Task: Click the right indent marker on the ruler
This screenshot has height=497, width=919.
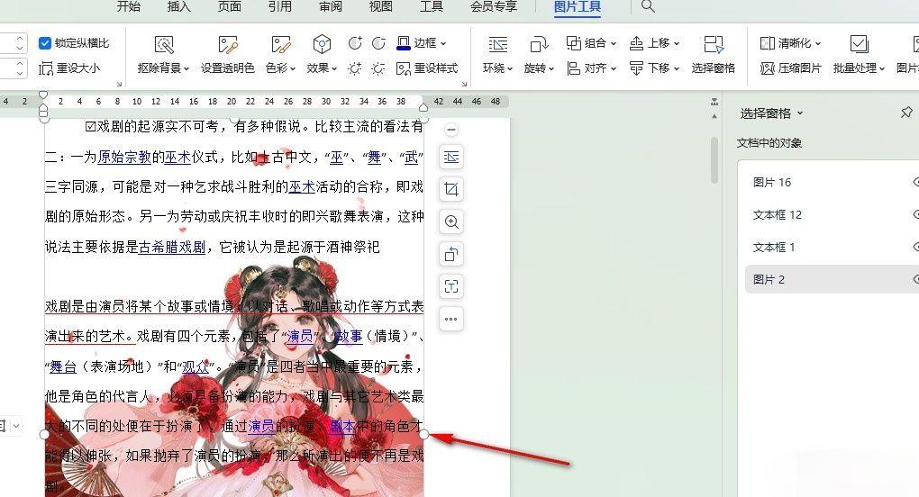Action: [423, 107]
